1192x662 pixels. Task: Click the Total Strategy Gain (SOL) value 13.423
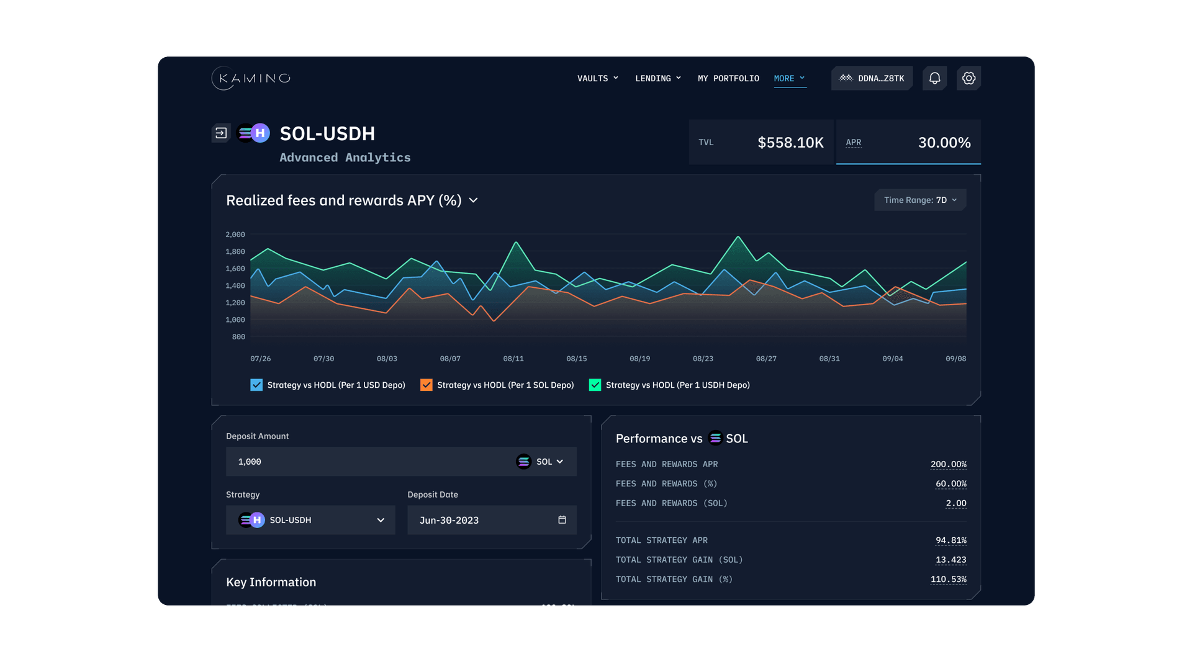[950, 560]
